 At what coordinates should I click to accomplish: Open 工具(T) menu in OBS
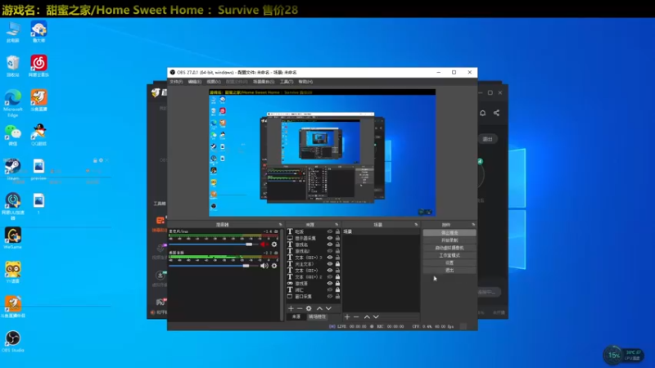pyautogui.click(x=287, y=82)
